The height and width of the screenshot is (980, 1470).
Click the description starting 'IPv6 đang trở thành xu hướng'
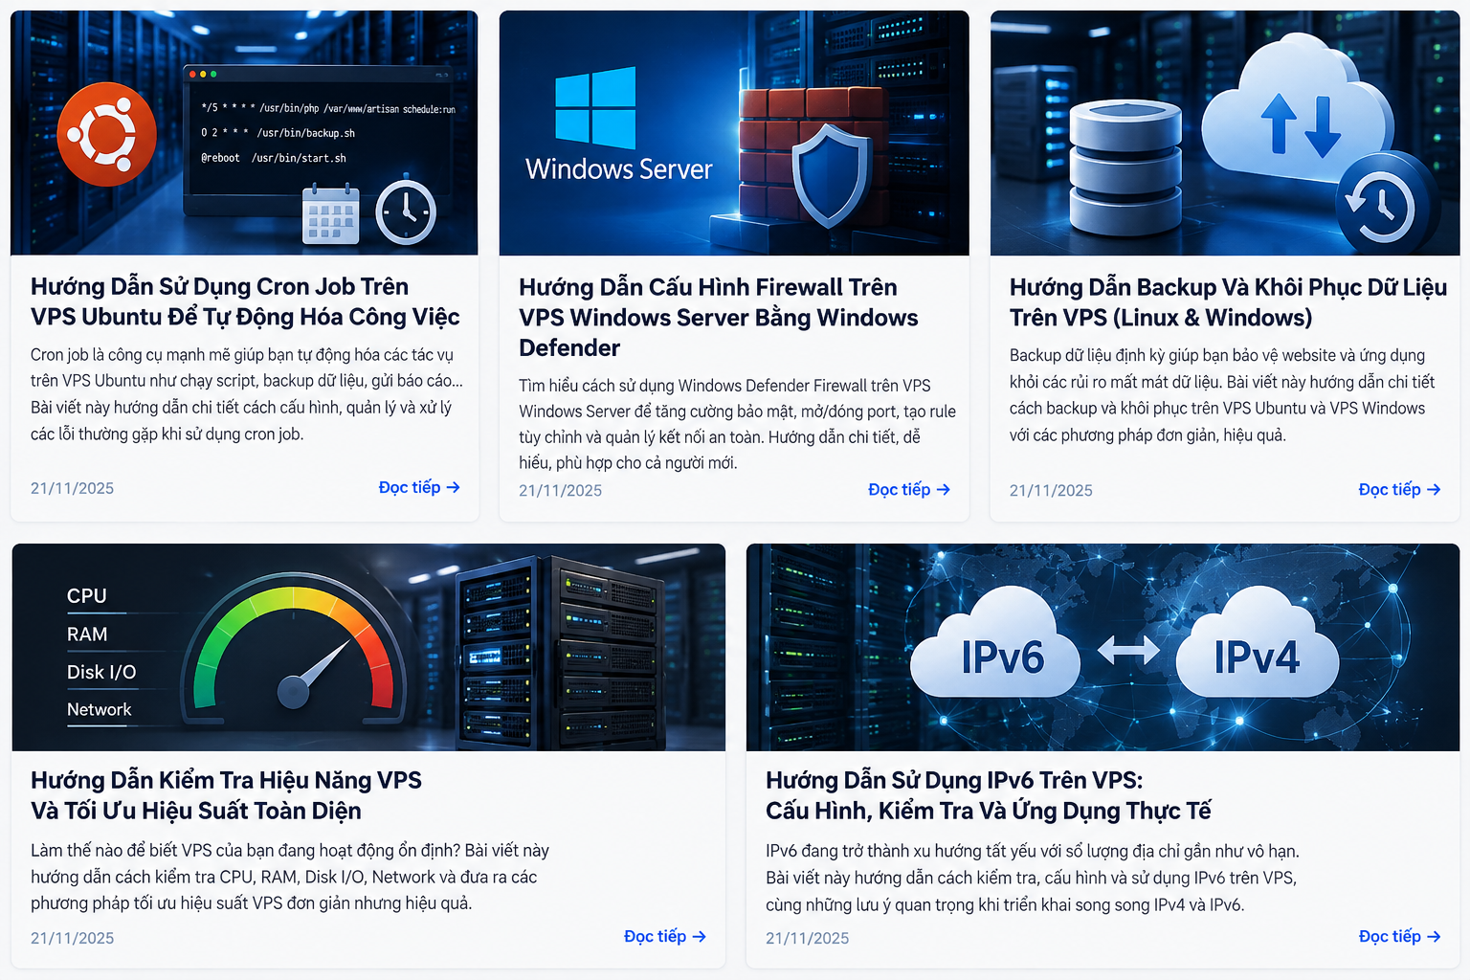1033,878
